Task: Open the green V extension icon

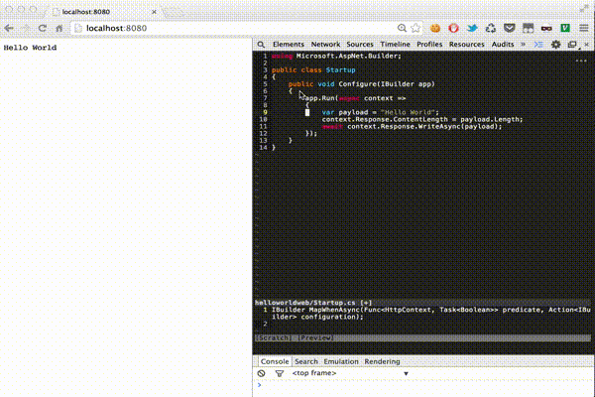Action: pos(565,28)
